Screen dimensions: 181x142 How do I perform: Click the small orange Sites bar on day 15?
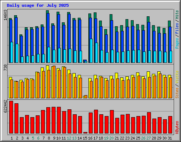click(x=86, y=97)
